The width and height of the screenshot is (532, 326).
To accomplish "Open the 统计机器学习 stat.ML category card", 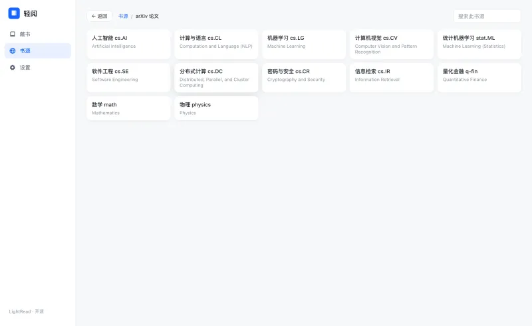I will (479, 44).
